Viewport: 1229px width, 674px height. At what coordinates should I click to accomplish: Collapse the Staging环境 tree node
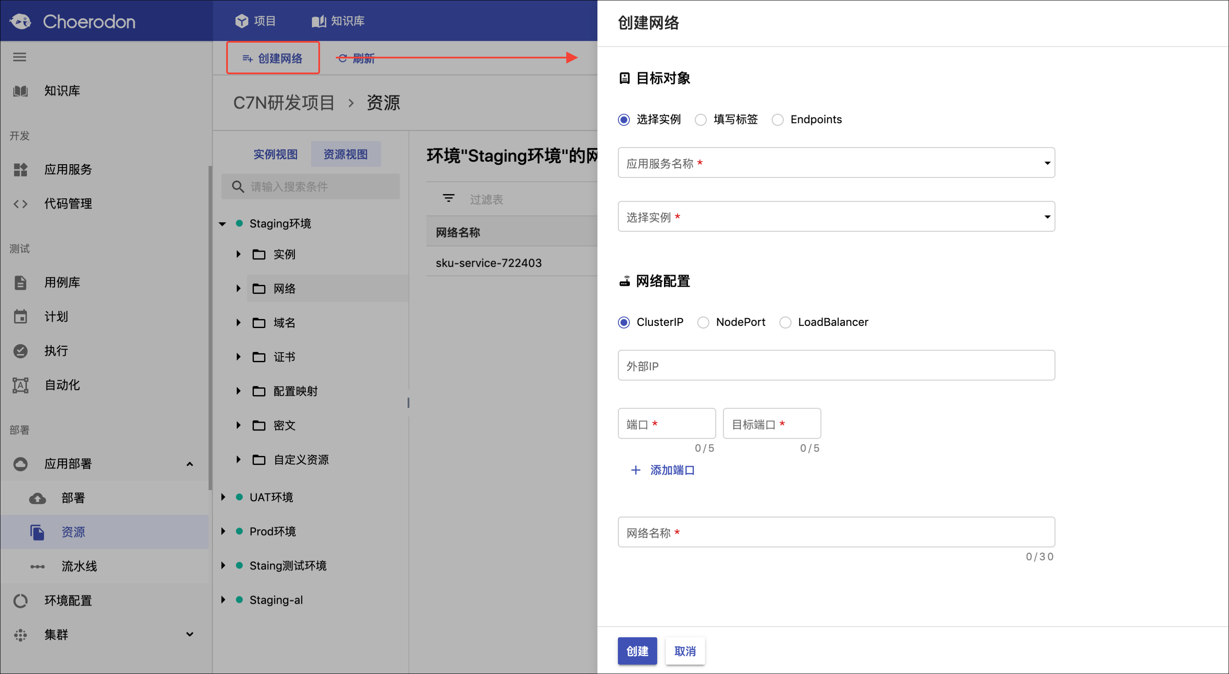coord(222,224)
